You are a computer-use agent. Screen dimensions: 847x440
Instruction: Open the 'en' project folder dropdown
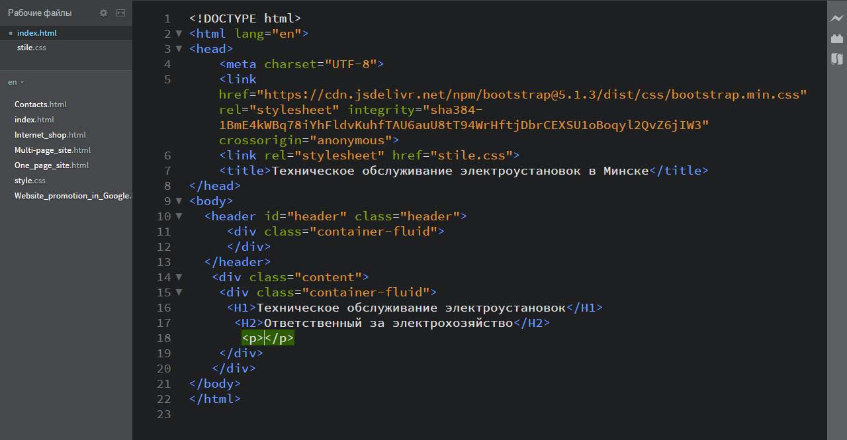(x=16, y=82)
